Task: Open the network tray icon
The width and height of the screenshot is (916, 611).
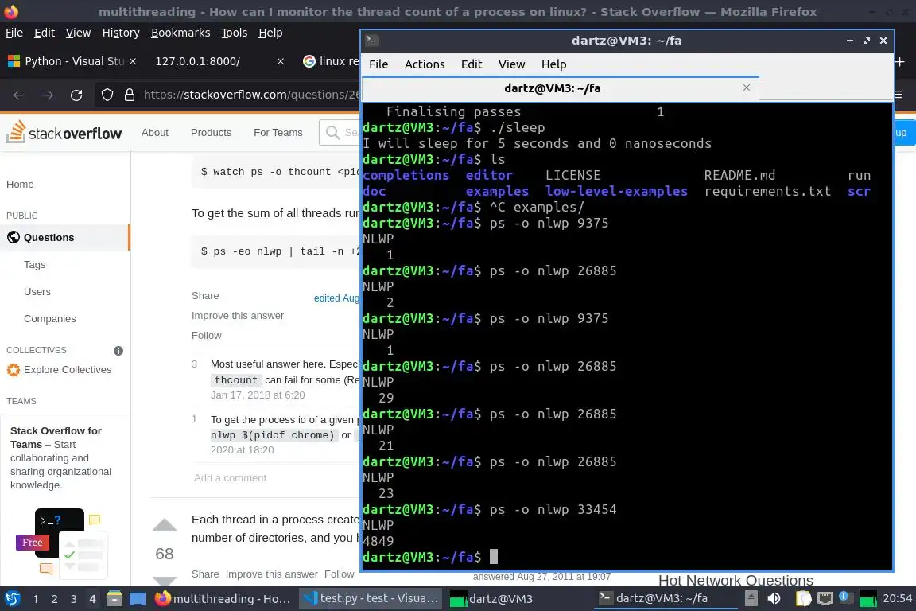Action: [x=825, y=599]
